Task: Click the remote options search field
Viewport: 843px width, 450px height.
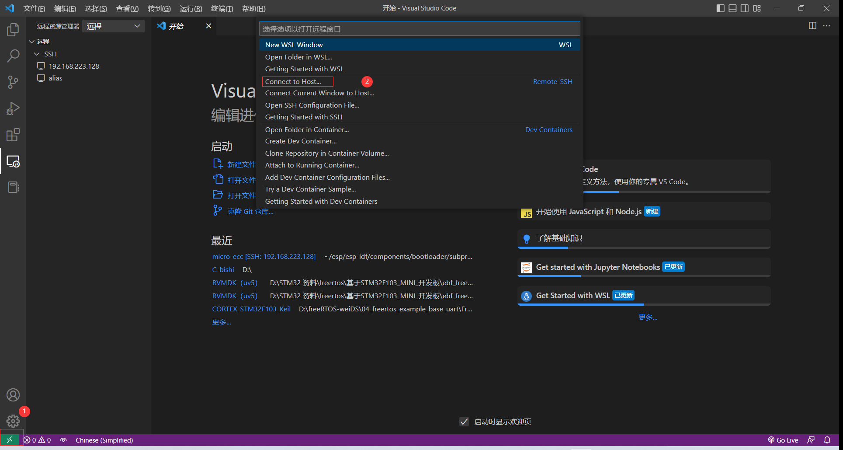Action: pos(420,29)
